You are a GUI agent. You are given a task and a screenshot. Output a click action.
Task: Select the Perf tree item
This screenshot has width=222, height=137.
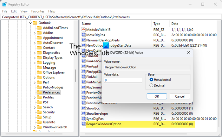[x=46, y=82]
